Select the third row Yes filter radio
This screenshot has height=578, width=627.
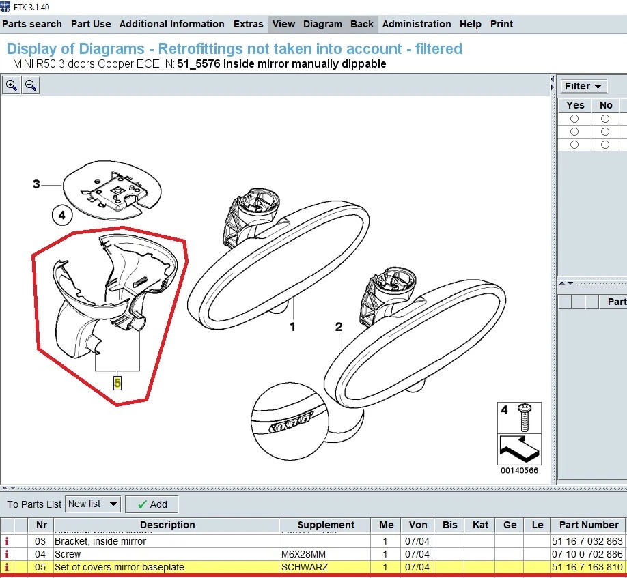click(575, 145)
